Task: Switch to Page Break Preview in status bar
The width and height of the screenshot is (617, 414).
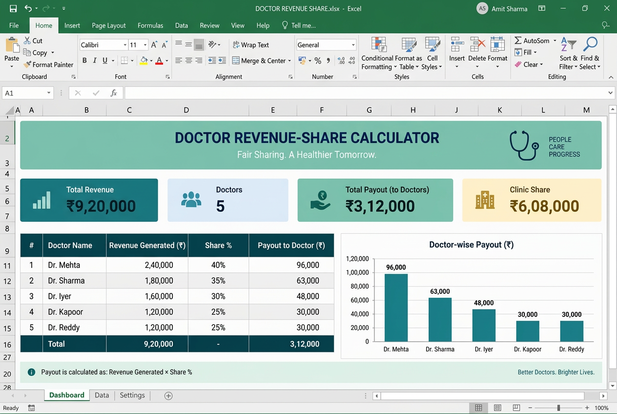Action: pyautogui.click(x=516, y=408)
